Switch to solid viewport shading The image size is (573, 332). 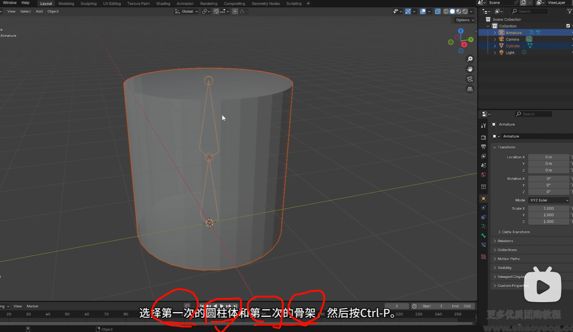[x=453, y=11]
